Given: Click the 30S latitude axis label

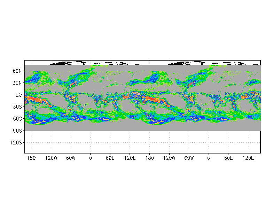Looking at the screenshot, I should (x=17, y=107).
